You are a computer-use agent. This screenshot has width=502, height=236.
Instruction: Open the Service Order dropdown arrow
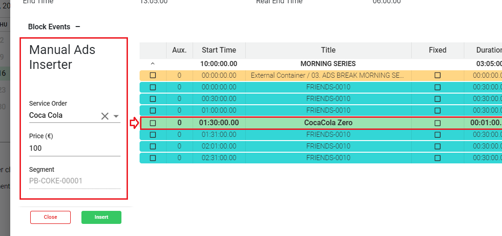116,116
